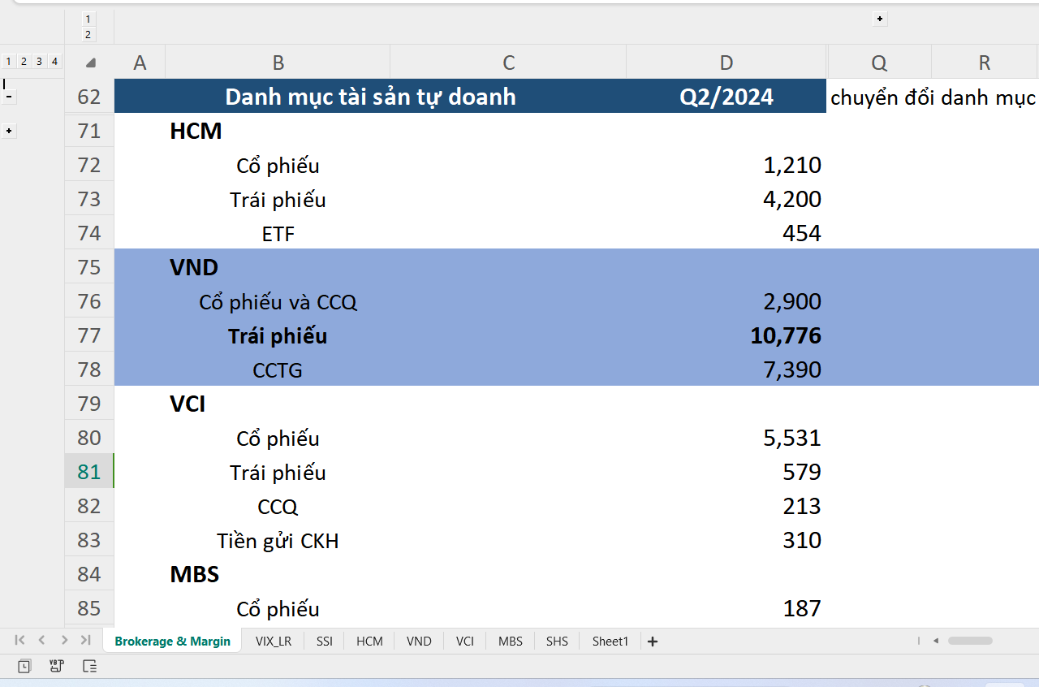1039x687 pixels.
Task: Click the value 579 cell
Action: click(x=726, y=472)
